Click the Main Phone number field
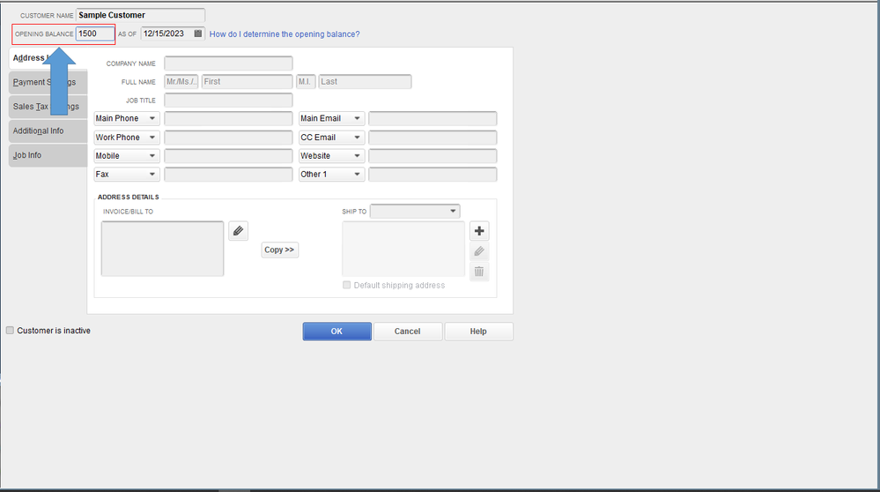This screenshot has width=880, height=492. pyautogui.click(x=228, y=118)
